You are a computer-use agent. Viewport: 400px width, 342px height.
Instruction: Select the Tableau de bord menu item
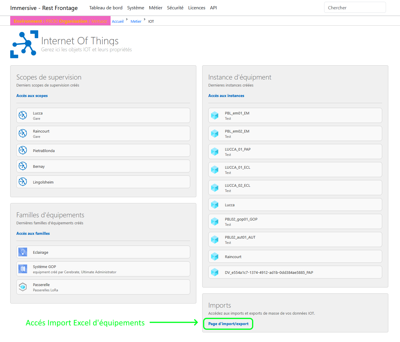coord(106,8)
